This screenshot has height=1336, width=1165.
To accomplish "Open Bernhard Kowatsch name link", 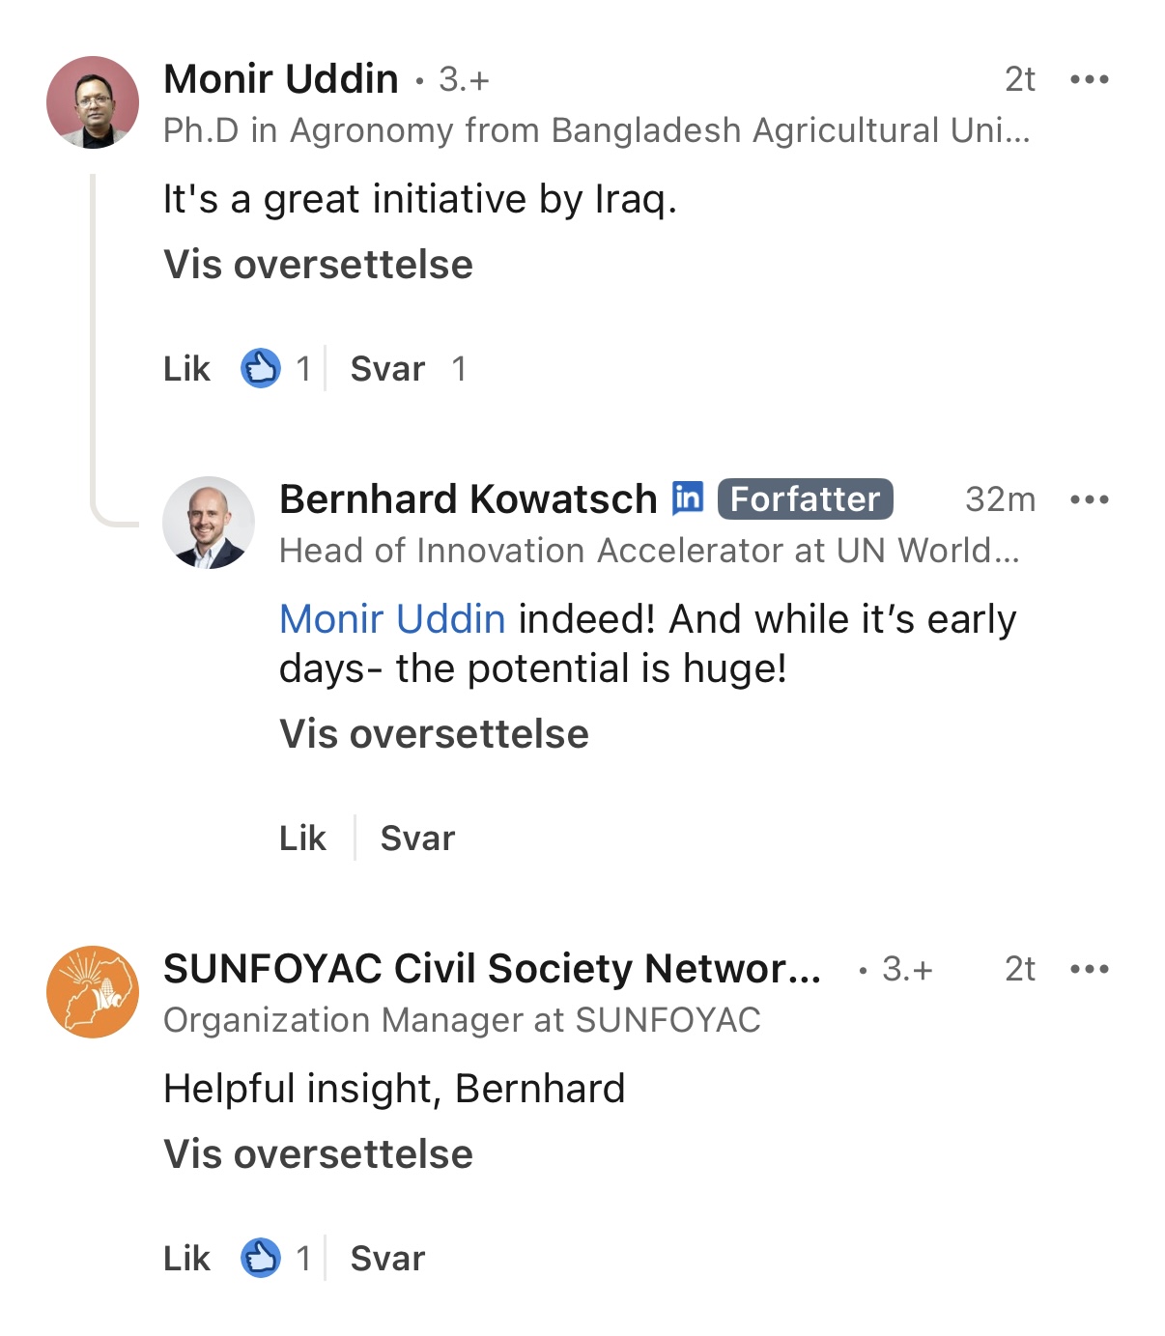I will 469,499.
